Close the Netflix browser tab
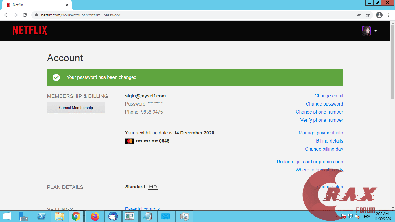395x222 pixels. point(67,5)
